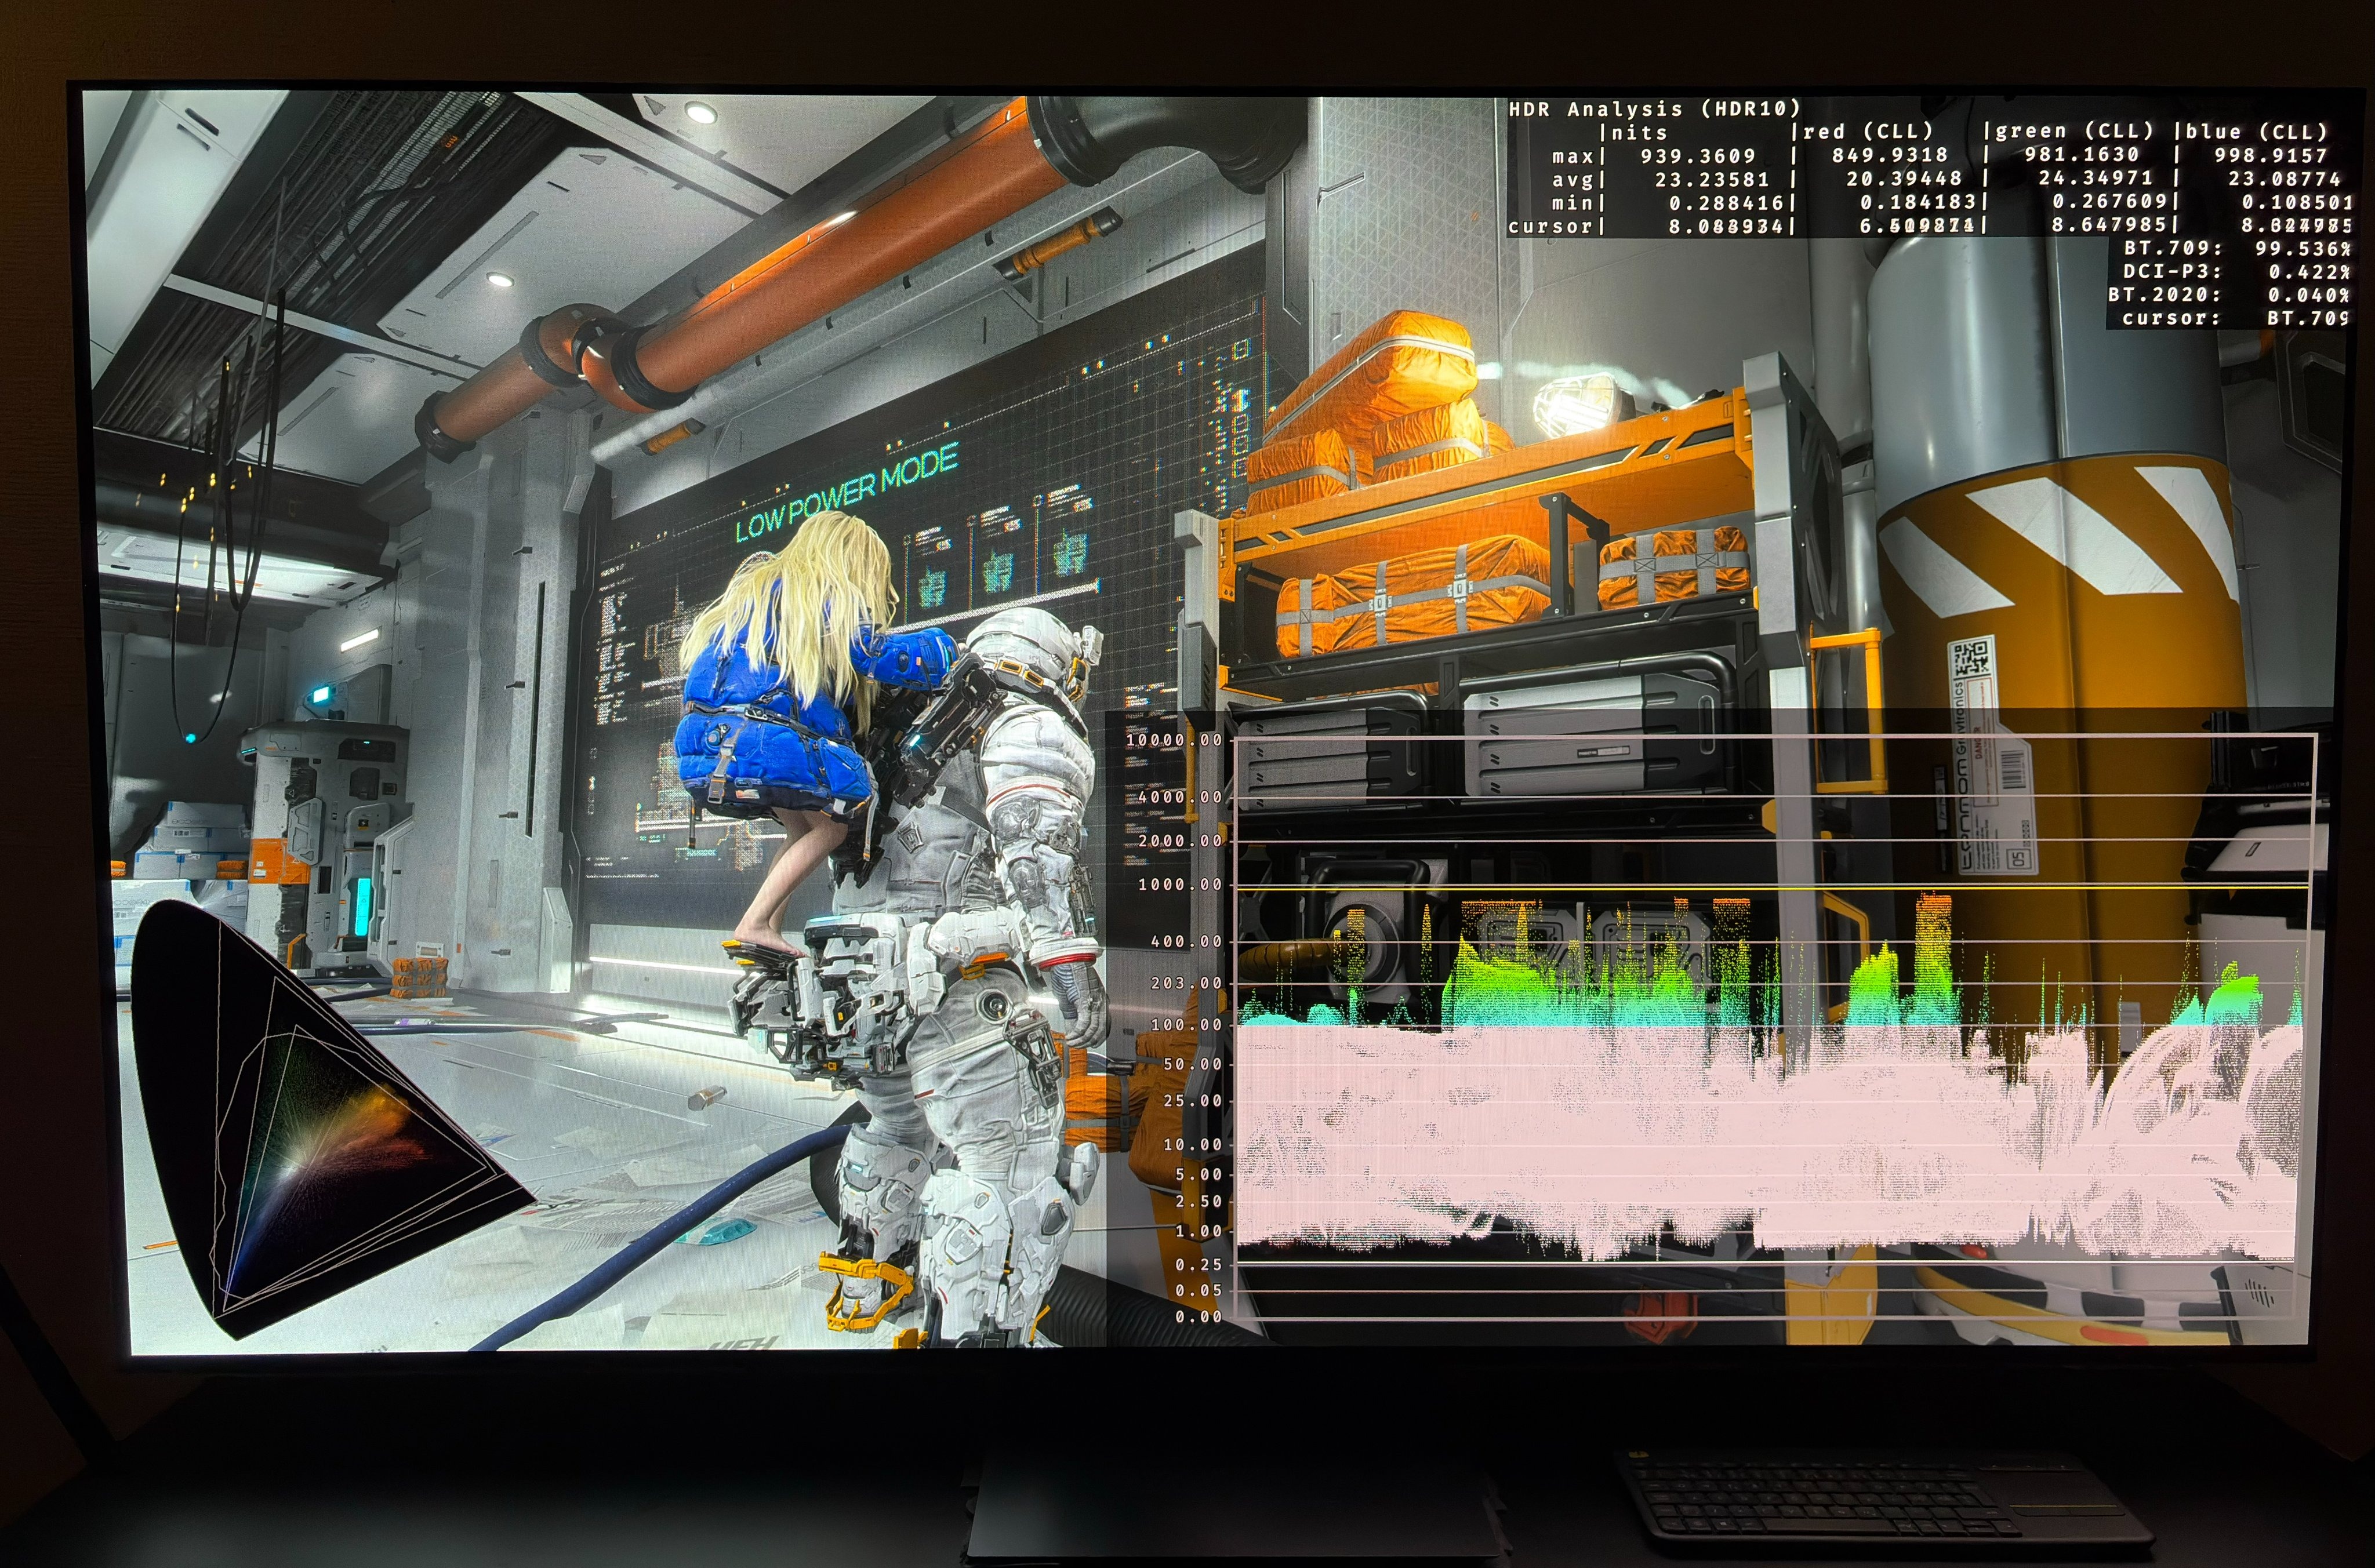Click the avg blue value 23.08774
The height and width of the screenshot is (1568, 2375).
point(2285,179)
